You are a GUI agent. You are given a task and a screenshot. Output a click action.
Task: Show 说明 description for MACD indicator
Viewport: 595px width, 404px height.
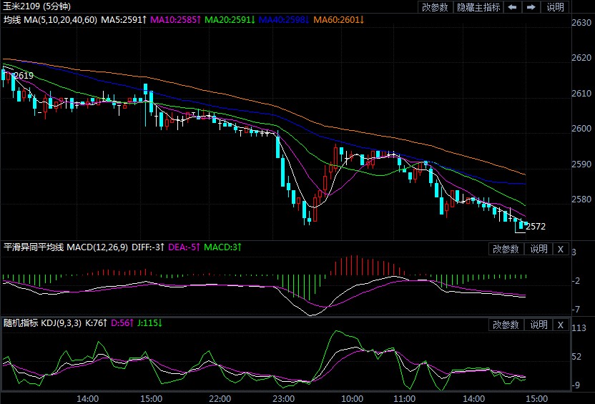[x=539, y=249]
